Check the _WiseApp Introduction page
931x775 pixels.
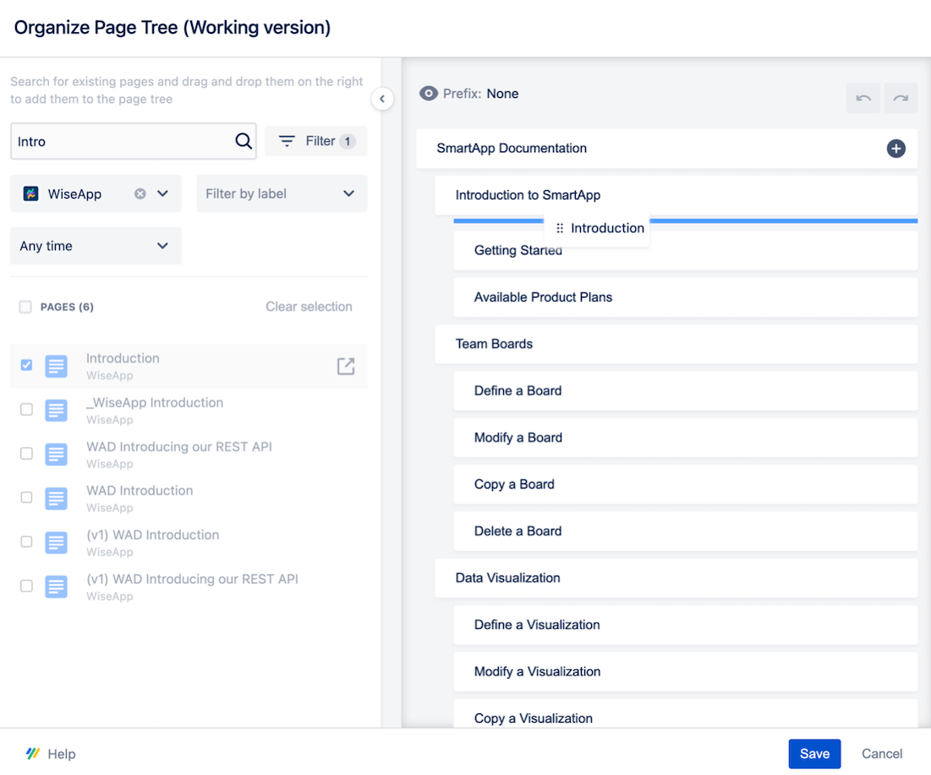[x=26, y=409]
